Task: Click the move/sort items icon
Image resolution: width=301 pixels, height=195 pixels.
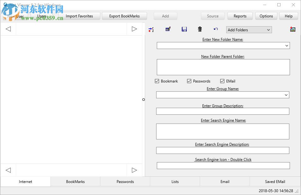Action: point(151,30)
